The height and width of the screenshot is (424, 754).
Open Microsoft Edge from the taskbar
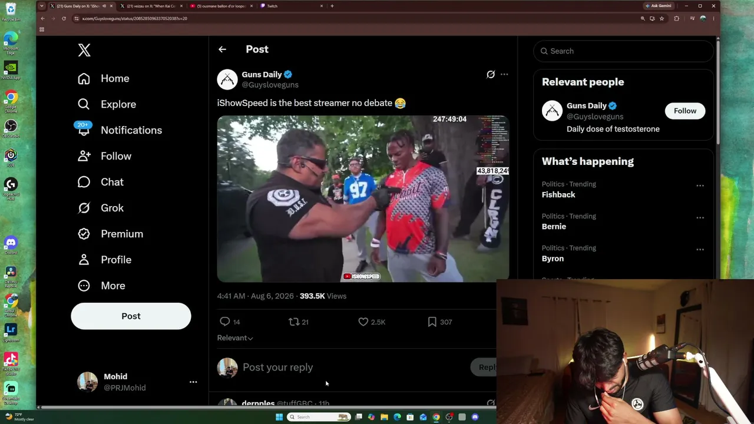pos(397,417)
